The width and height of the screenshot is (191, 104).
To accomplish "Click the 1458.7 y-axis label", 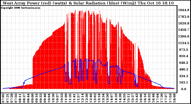I will 184,30.
